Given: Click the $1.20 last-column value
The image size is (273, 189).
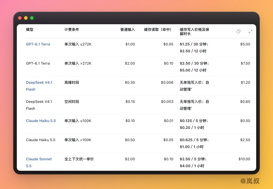Looking at the screenshot, I should [x=245, y=83].
